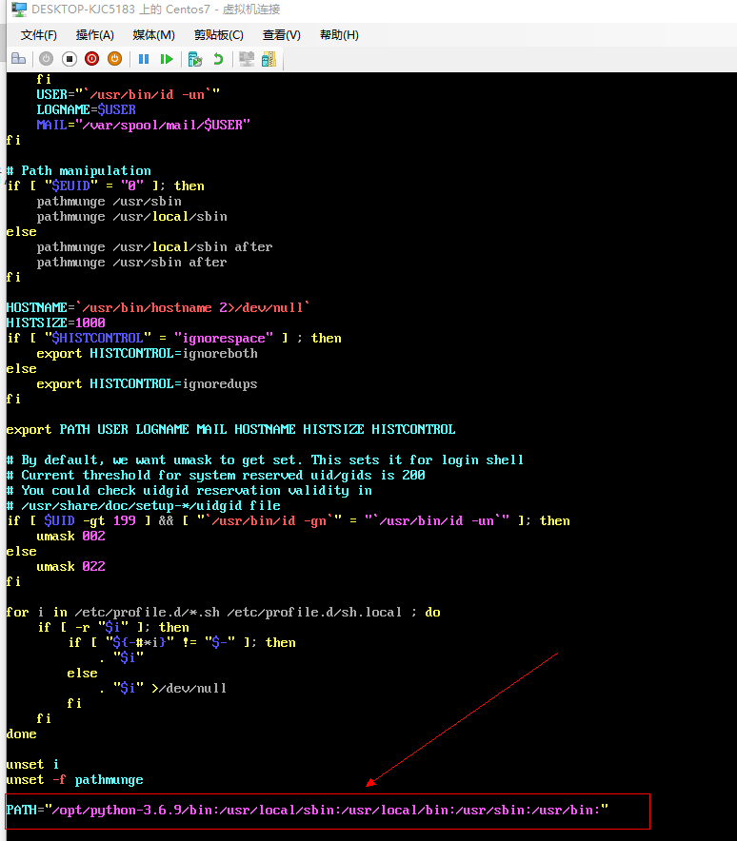Click the 'done' line in the script
Screen dimensions: 737x841
tap(22, 733)
